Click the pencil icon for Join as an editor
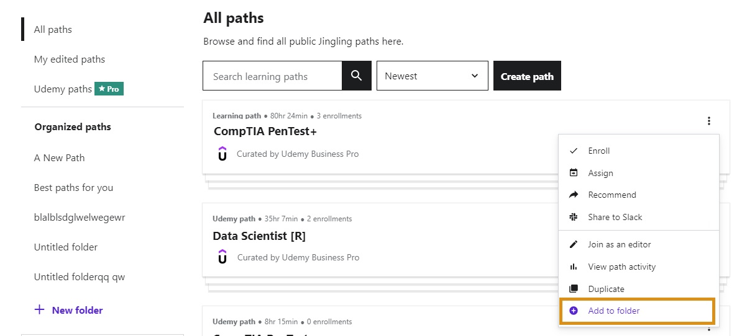742x336 pixels. 574,244
